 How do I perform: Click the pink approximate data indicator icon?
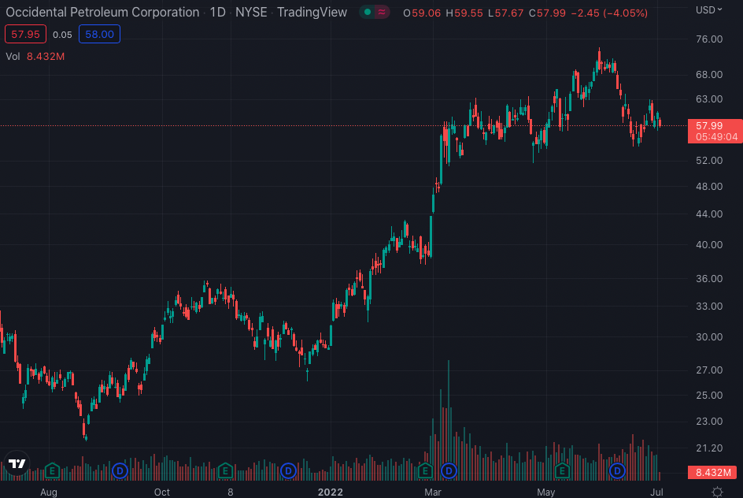click(382, 13)
